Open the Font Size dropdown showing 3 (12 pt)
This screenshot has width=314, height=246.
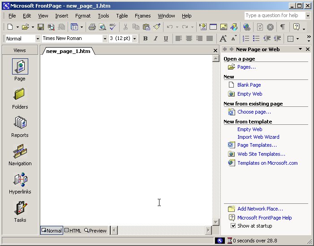pos(134,38)
